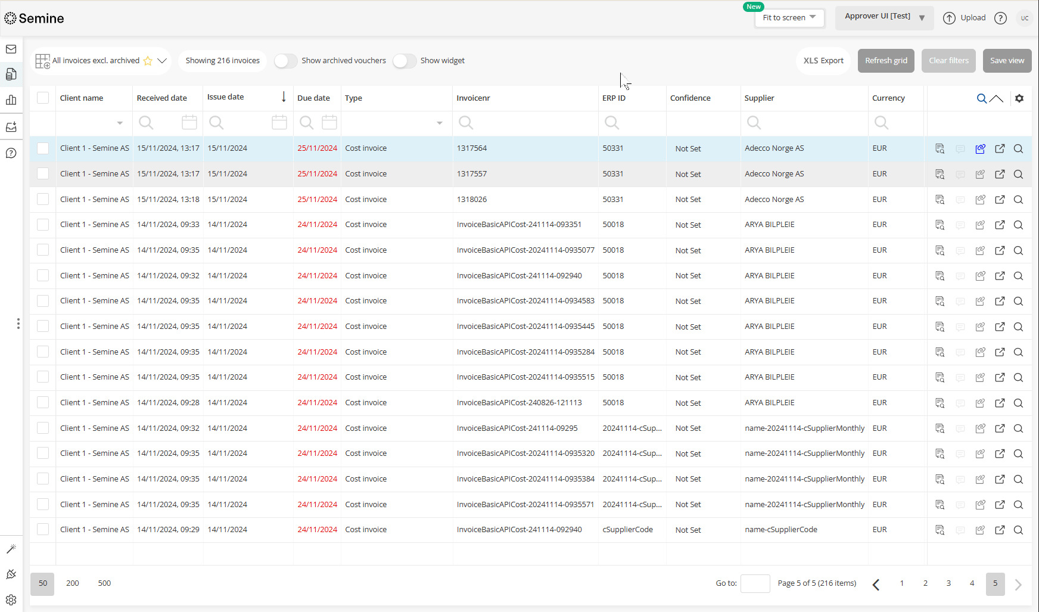This screenshot has width=1039, height=612.
Task: Enable the Show widget toggle
Action: coord(405,61)
